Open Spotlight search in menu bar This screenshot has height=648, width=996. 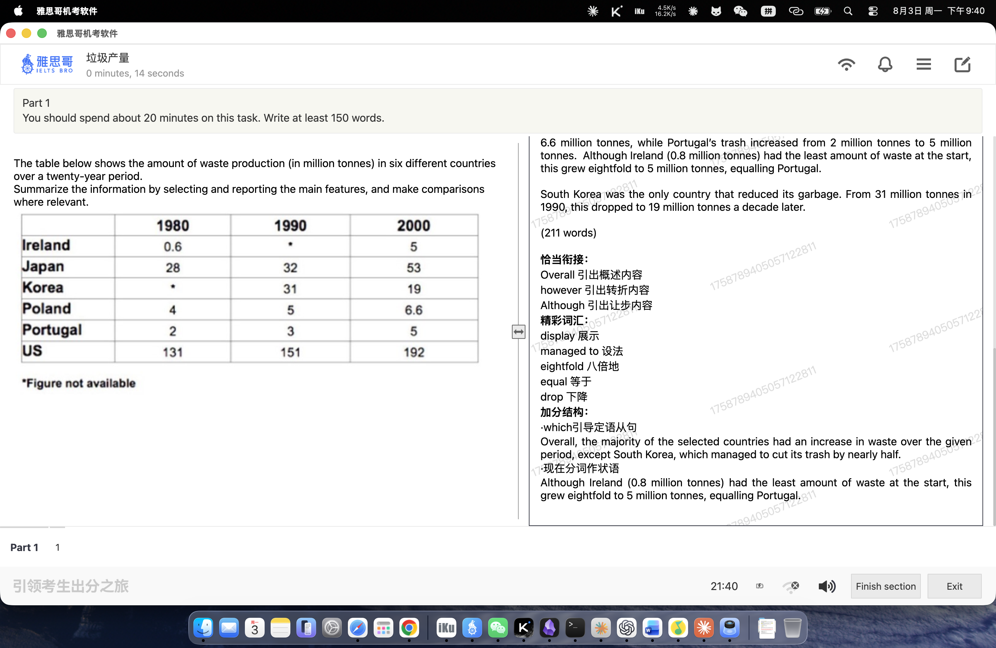coord(848,11)
